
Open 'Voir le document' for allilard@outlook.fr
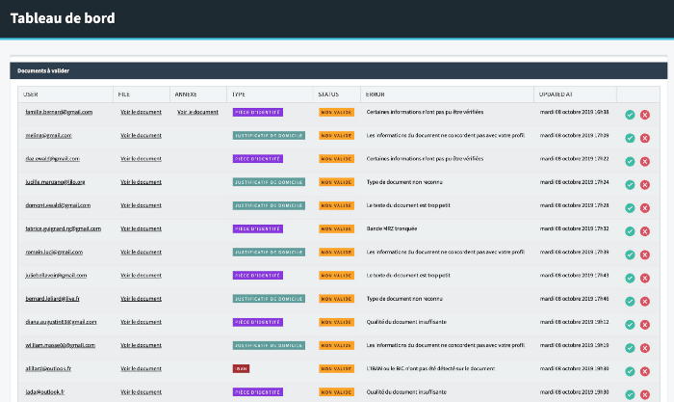[141, 368]
